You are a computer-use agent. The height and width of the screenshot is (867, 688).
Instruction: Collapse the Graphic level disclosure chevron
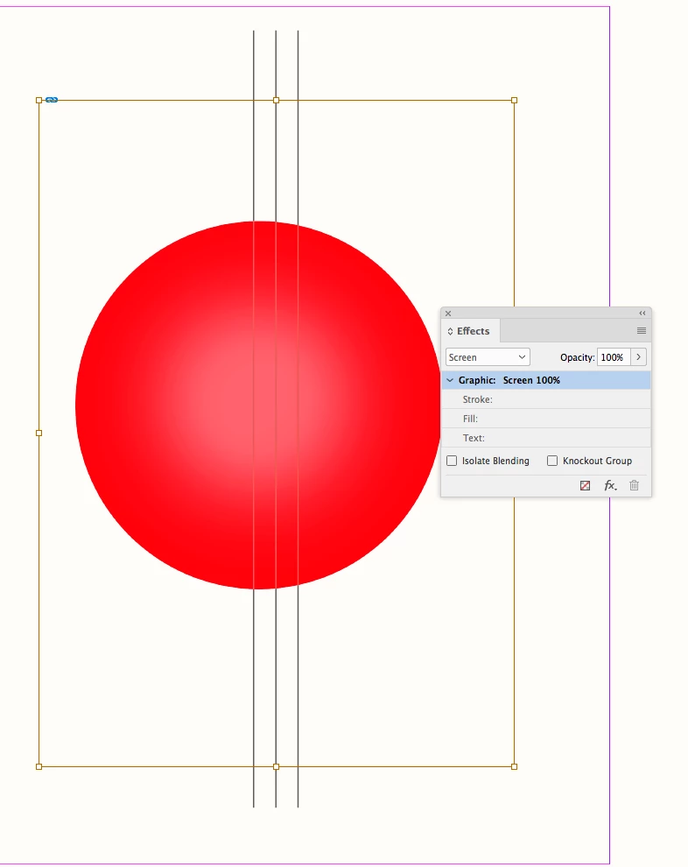click(450, 380)
